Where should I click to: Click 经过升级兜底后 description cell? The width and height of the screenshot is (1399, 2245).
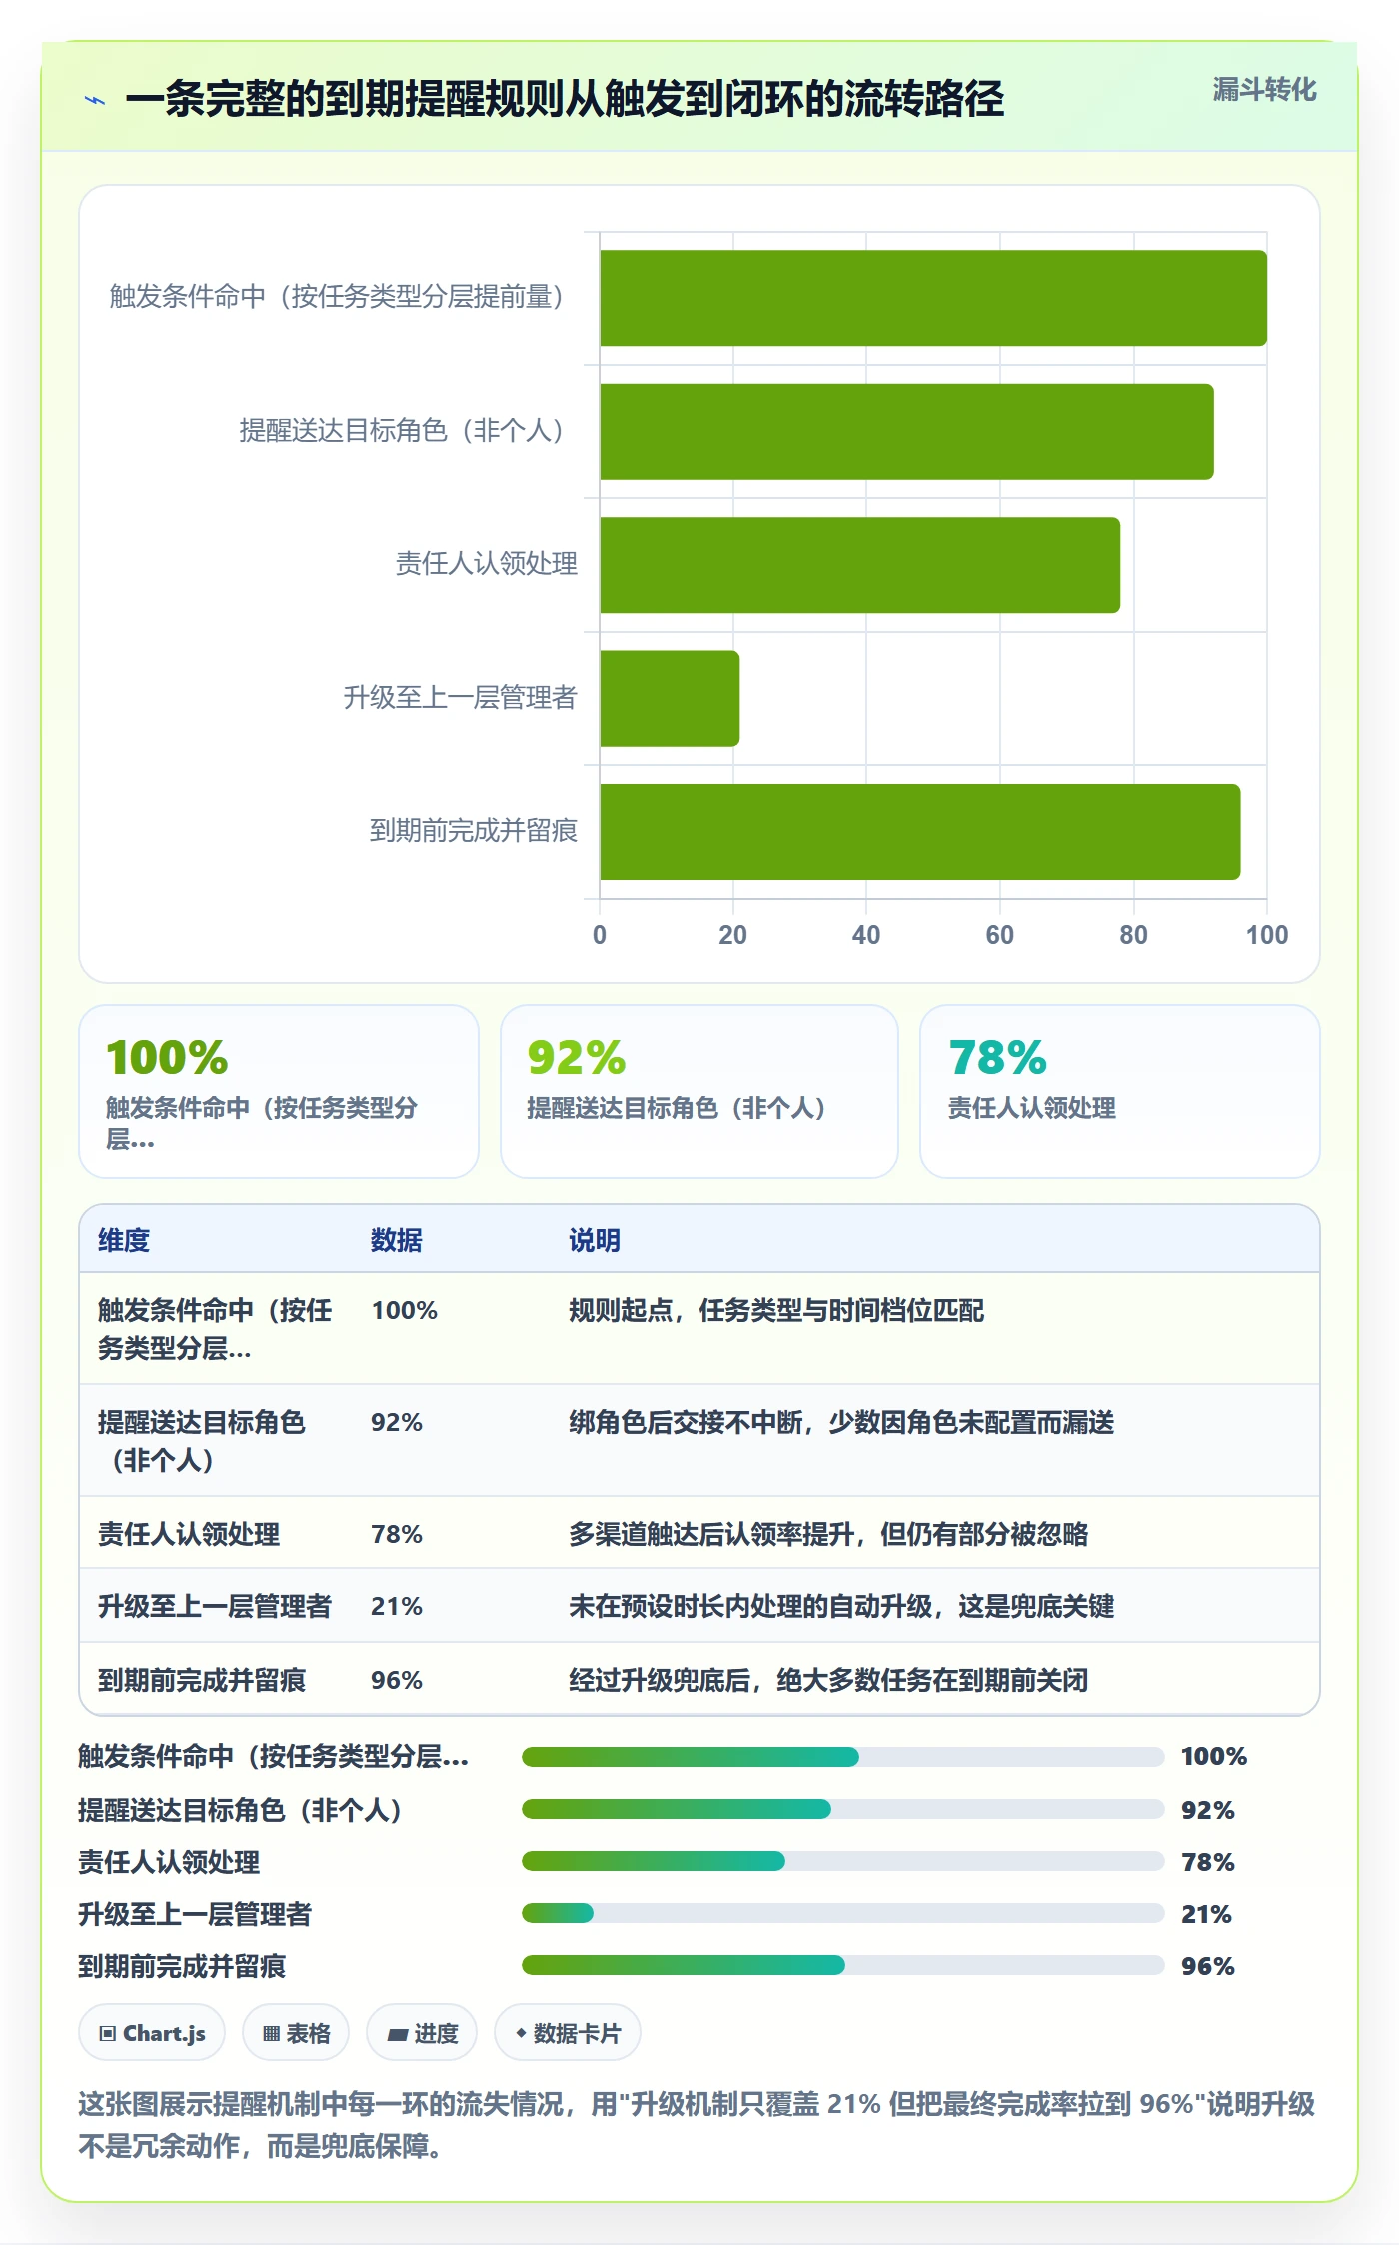point(828,1680)
